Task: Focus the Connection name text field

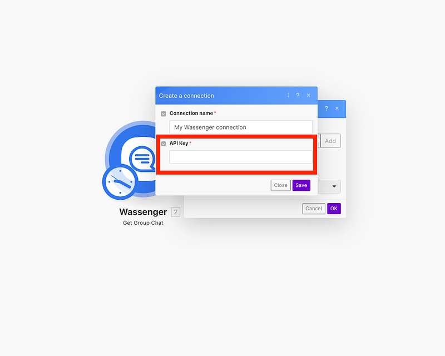Action: [x=241, y=127]
